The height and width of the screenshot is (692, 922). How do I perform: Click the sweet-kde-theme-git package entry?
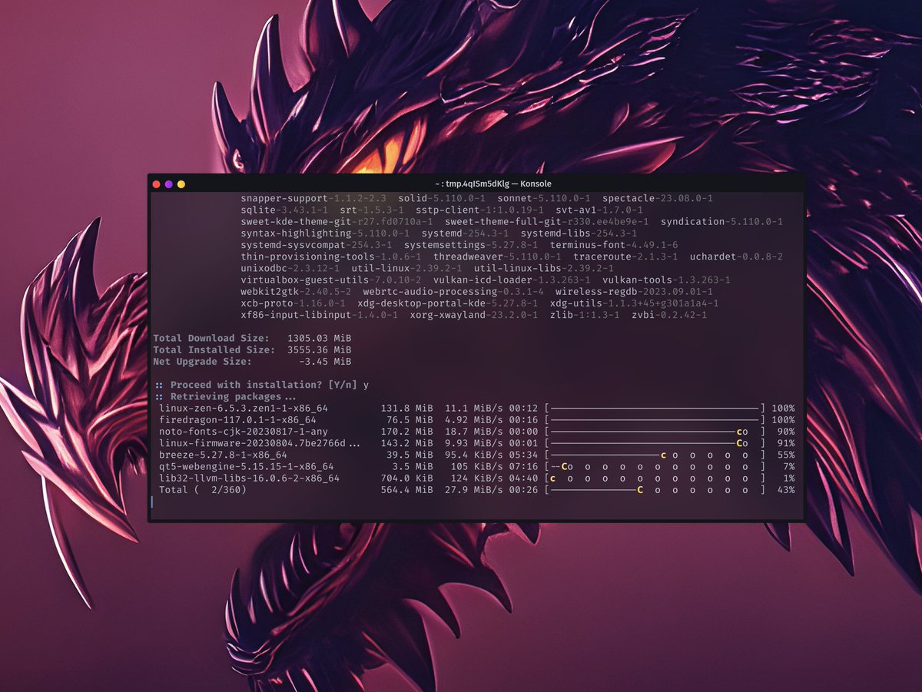point(337,221)
